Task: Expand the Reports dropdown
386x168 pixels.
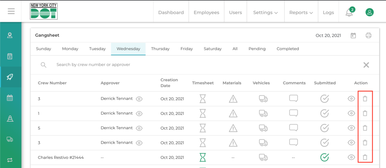Action: click(301, 12)
